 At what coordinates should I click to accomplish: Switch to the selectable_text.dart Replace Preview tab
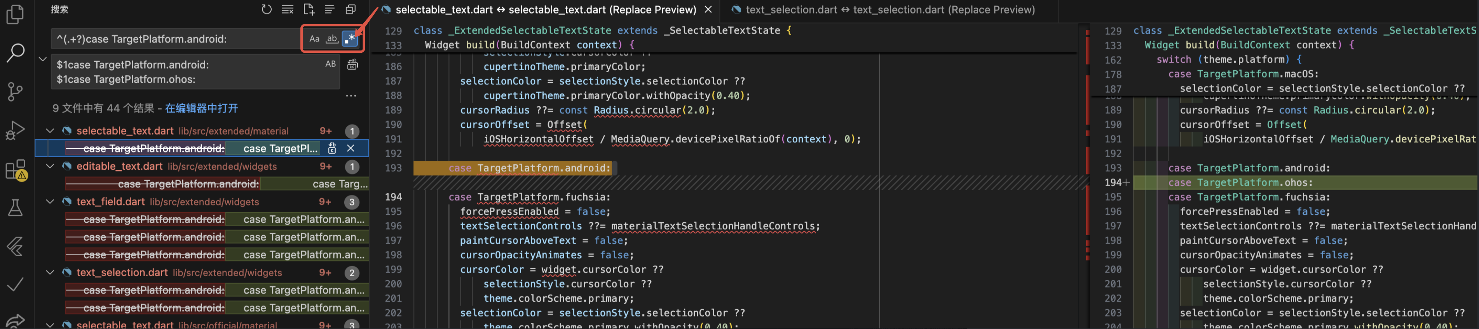(x=546, y=10)
